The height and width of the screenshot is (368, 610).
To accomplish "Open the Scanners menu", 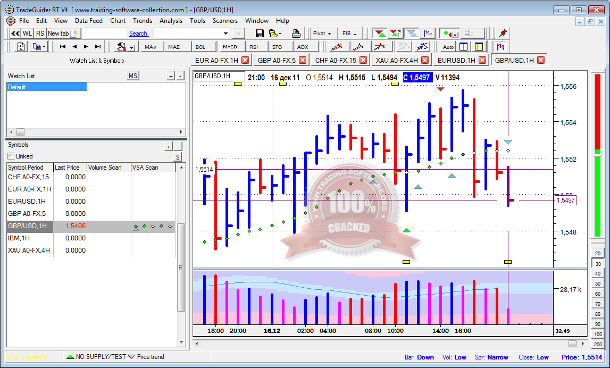I will [225, 21].
